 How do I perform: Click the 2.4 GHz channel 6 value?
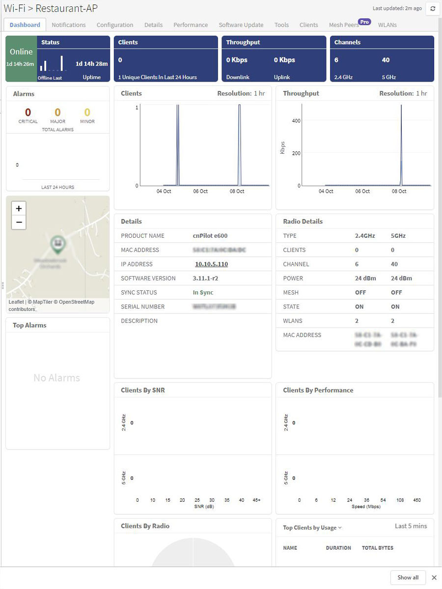(336, 60)
